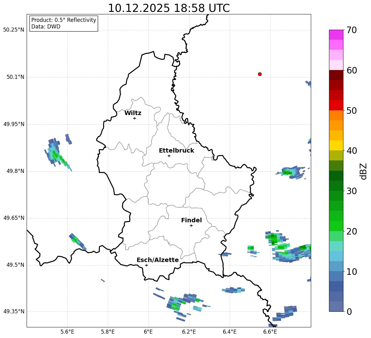
Task: Click the 6.4°E longitude label
Action: [229, 332]
